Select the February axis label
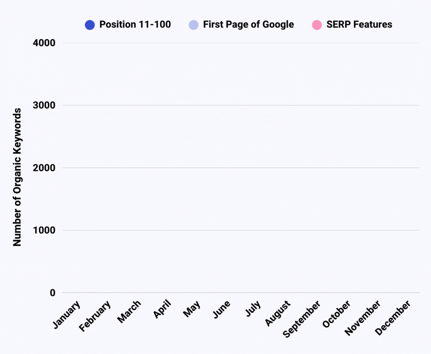431x354 pixels. [x=95, y=316]
